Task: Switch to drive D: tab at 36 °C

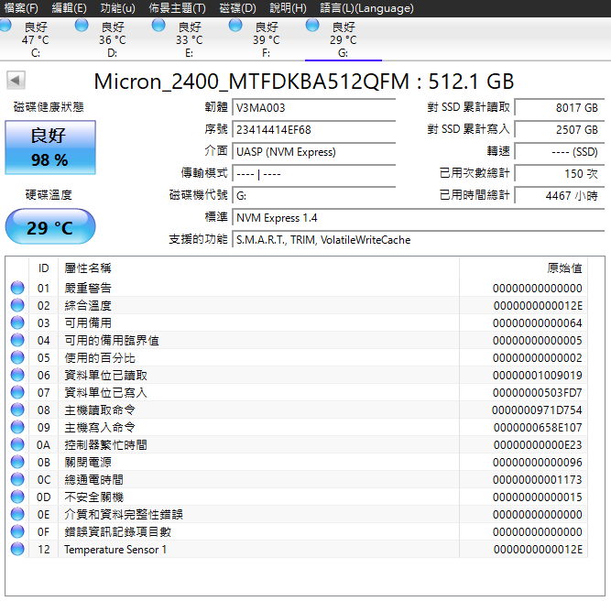Action: coord(113,39)
